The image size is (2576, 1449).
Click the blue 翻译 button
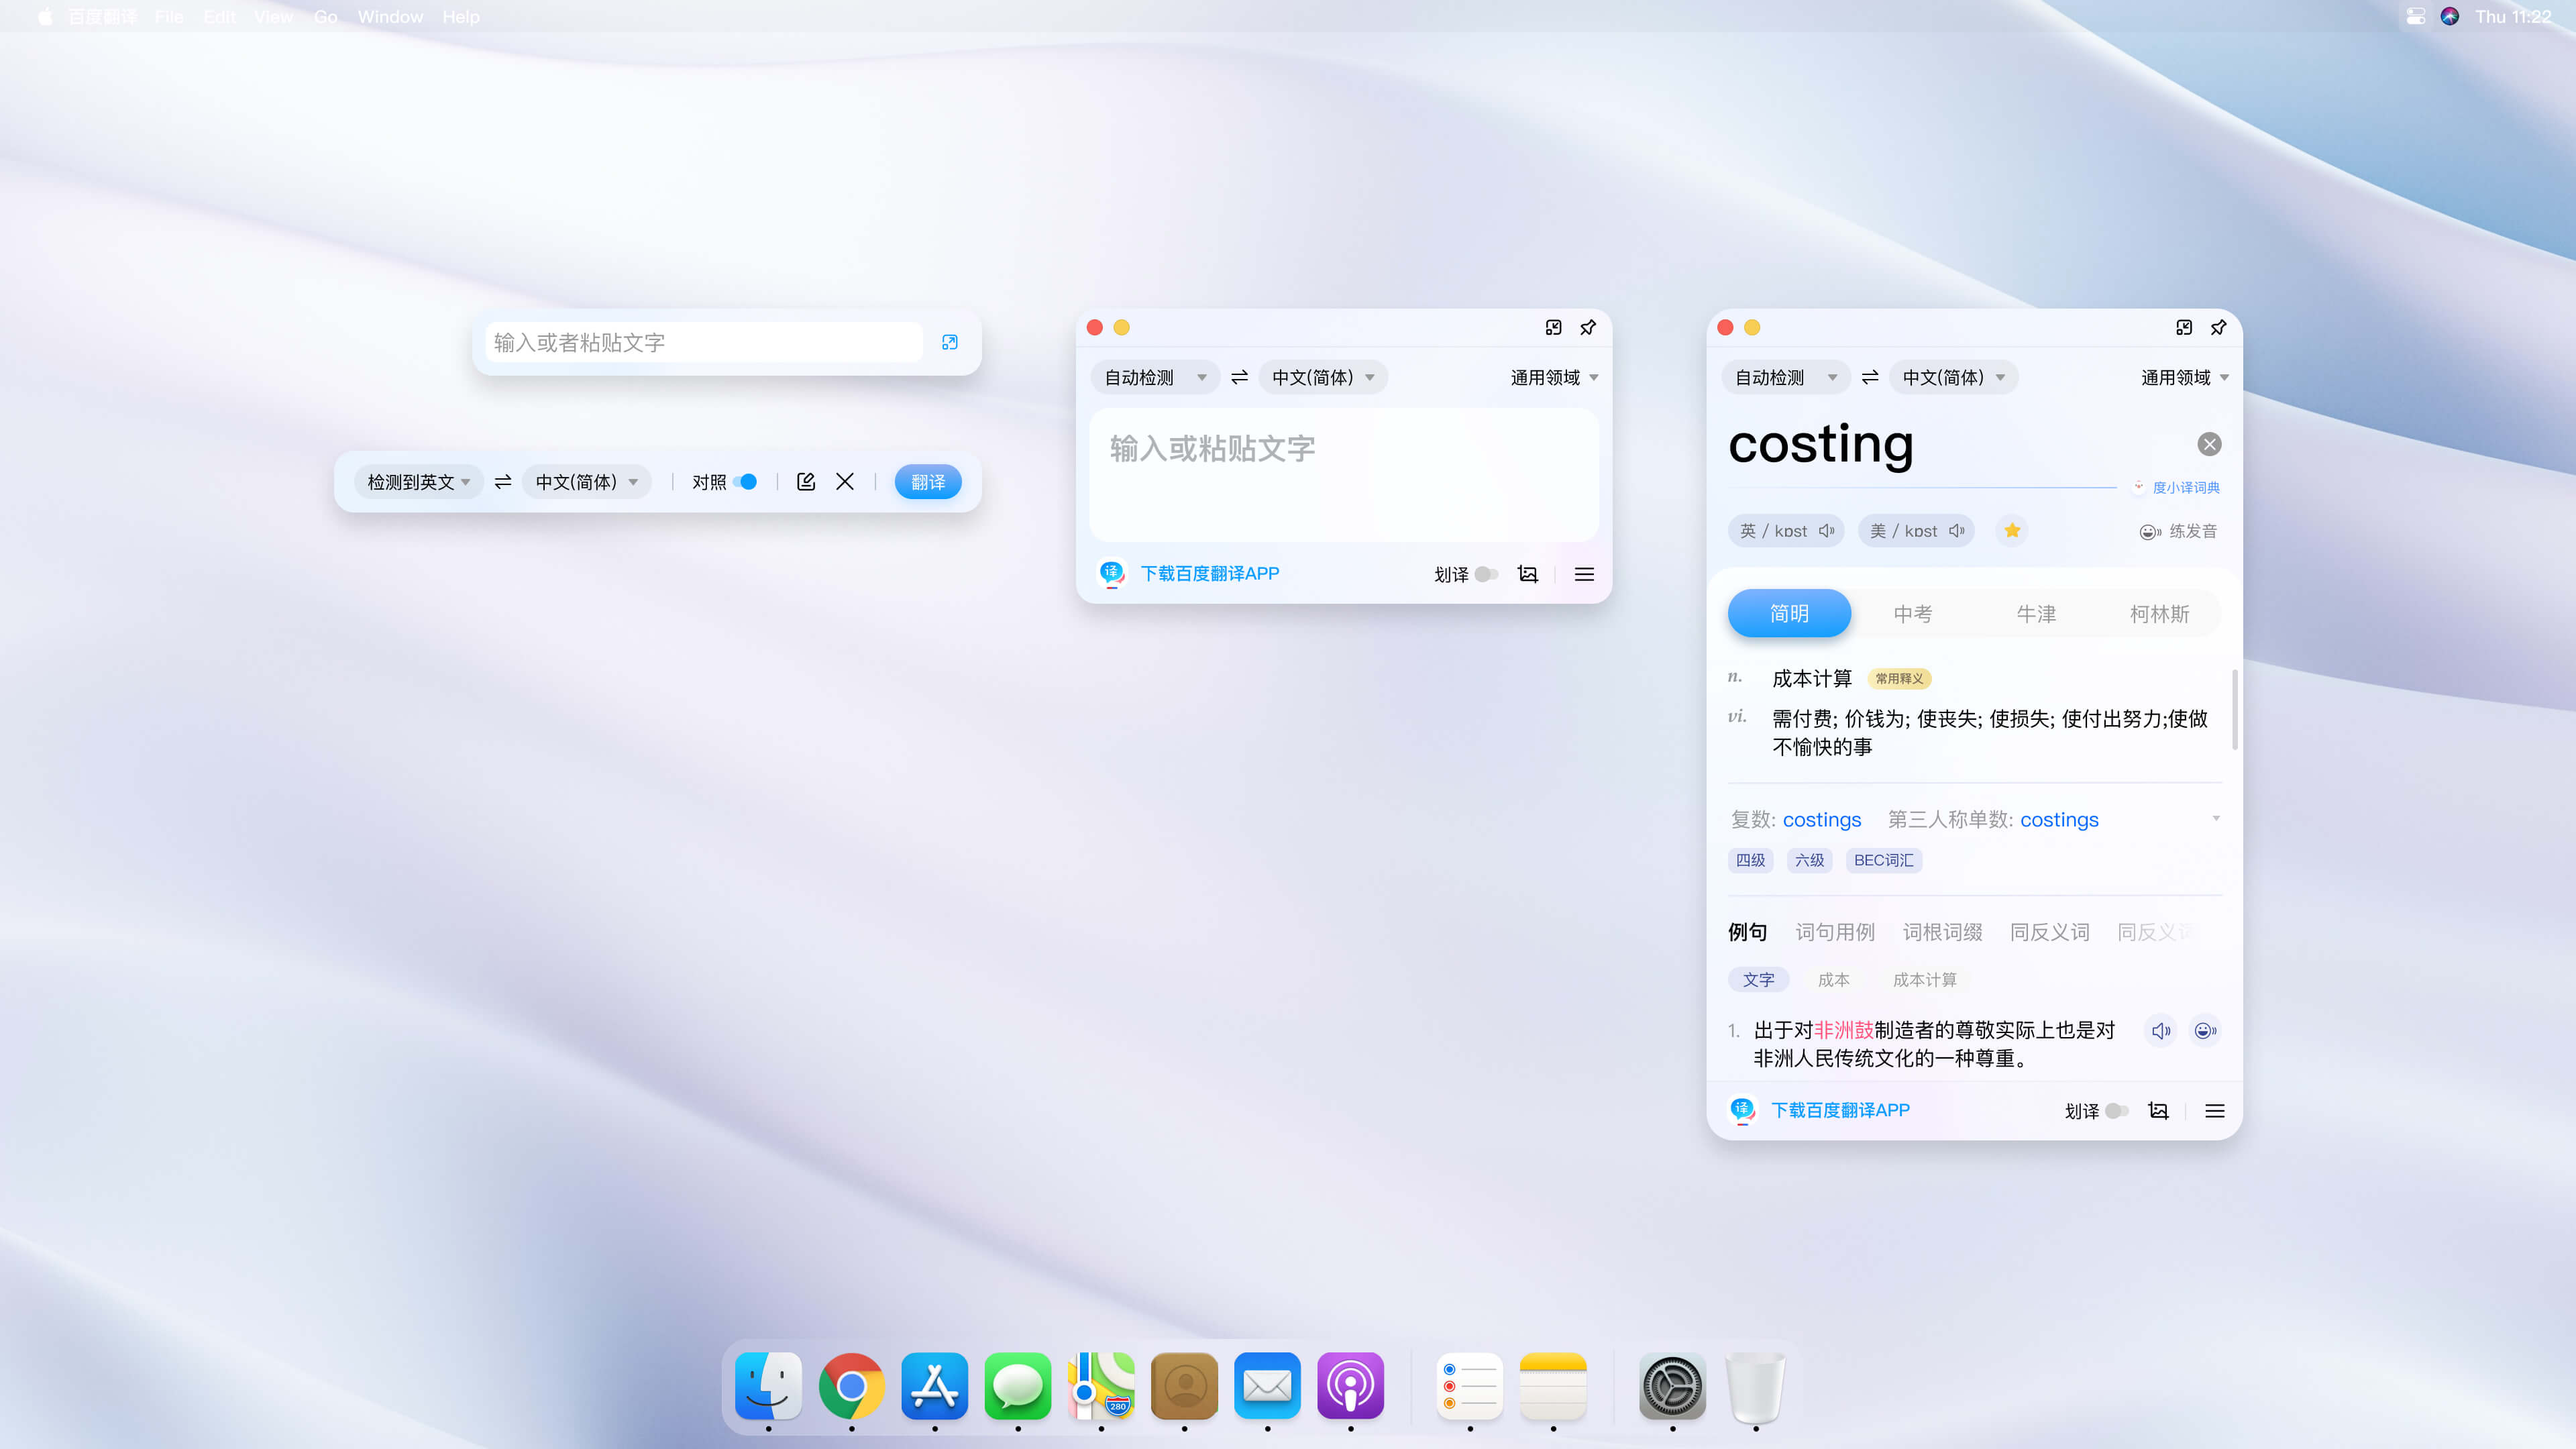(928, 482)
